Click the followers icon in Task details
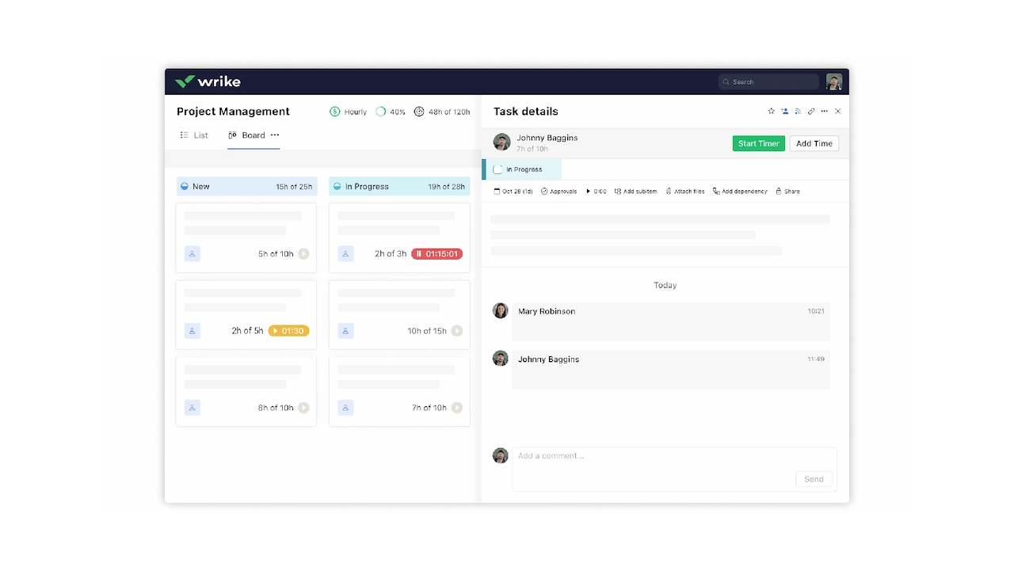 (785, 112)
